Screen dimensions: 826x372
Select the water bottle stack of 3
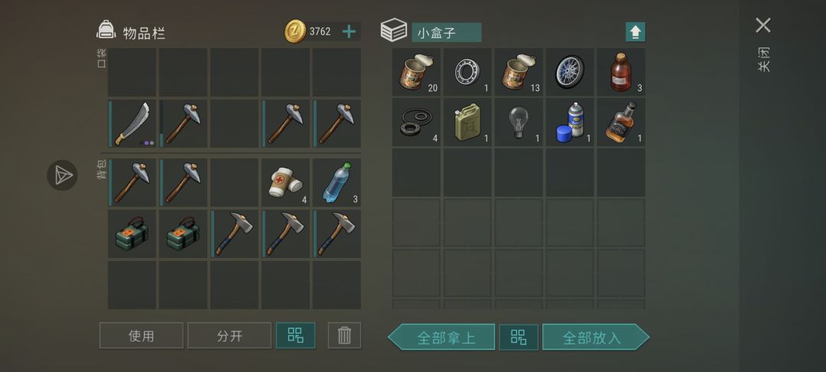(337, 182)
